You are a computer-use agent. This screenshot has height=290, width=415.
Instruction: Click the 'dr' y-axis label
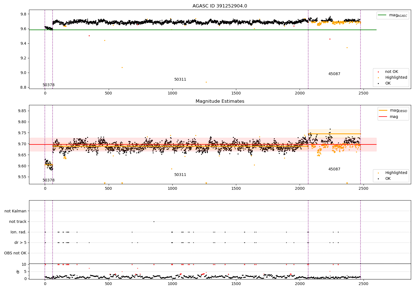18,271
